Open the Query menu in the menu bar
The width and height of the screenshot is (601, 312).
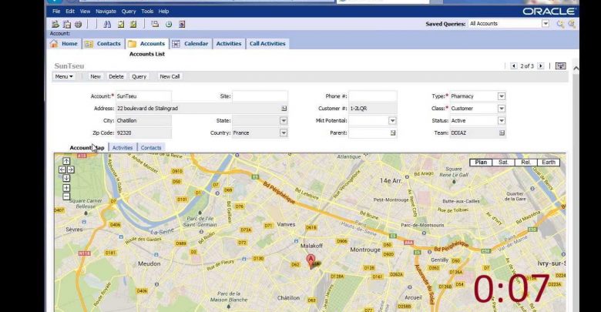(129, 12)
